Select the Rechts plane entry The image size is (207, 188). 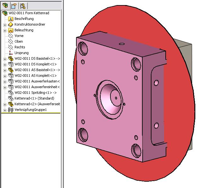tap(20, 47)
